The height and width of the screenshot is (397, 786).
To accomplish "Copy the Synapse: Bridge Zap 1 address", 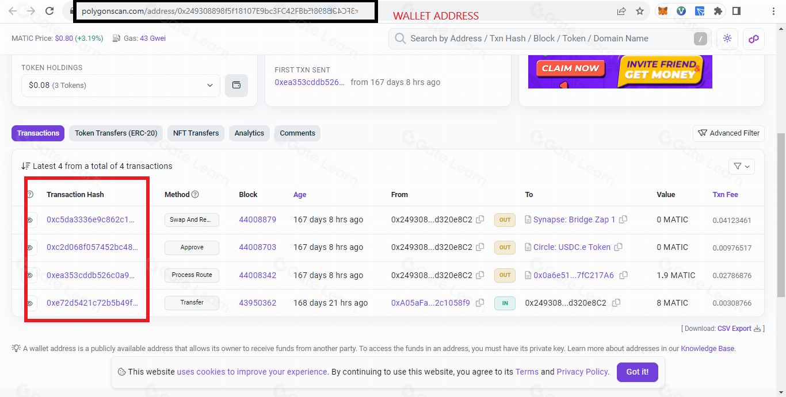I will click(x=623, y=219).
